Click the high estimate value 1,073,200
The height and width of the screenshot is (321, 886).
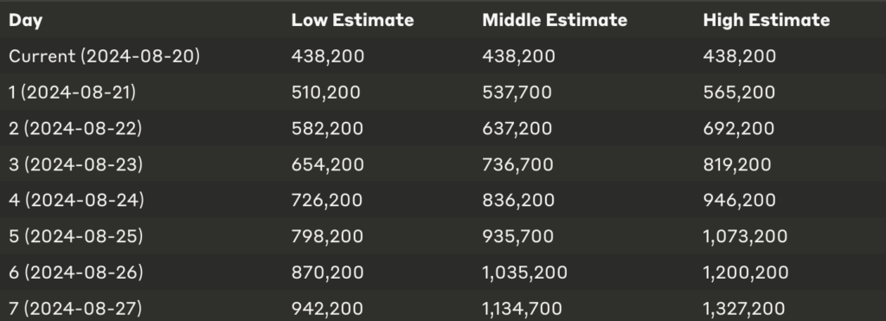[745, 236]
